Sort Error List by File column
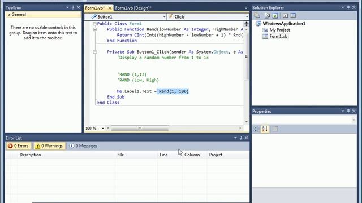 pos(136,155)
